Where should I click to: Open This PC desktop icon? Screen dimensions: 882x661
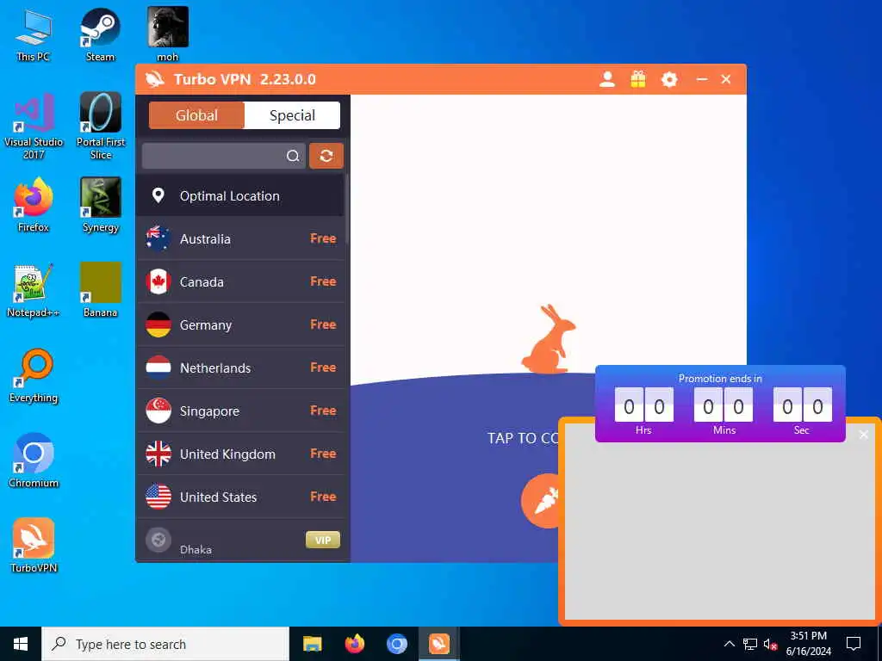pyautogui.click(x=34, y=34)
